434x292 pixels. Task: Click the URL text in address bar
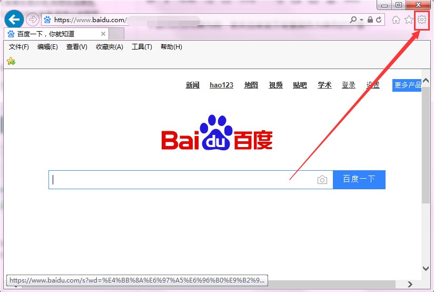coord(90,20)
